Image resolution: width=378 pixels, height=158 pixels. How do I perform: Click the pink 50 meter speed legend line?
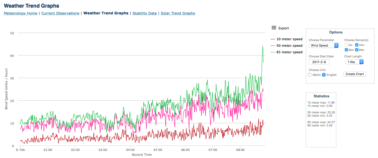point(273,46)
